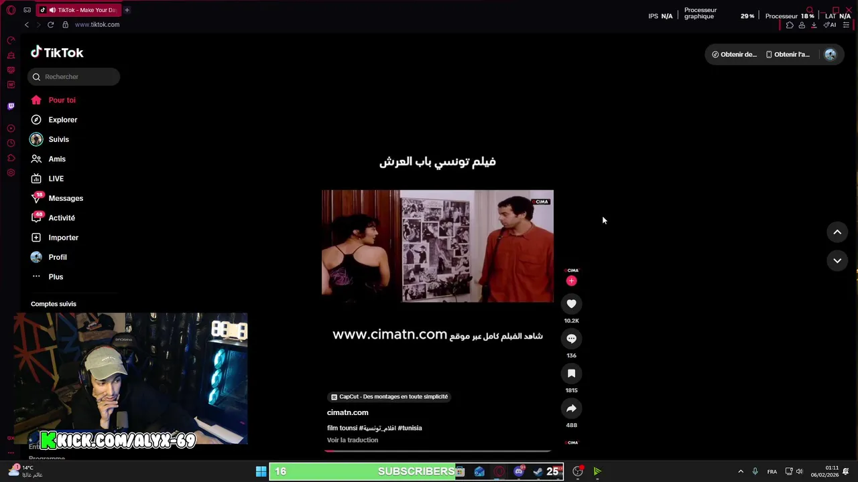858x482 pixels.
Task: Open the Opera AI assistant
Action: tap(829, 25)
